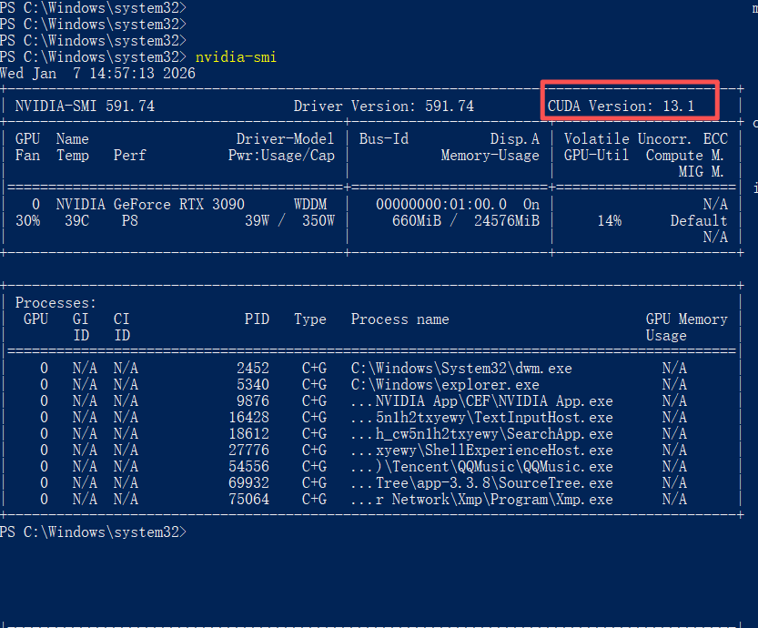Click the GPU-Util column header

tap(597, 156)
